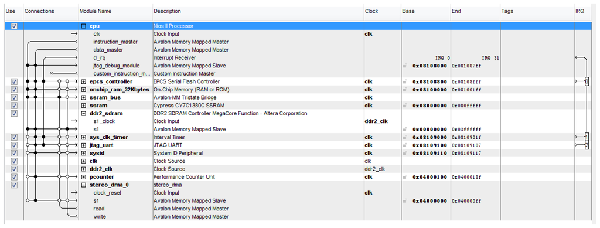Toggle address lock for epcs_controller base 0x08108800
The width and height of the screenshot is (600, 228).
405,82
